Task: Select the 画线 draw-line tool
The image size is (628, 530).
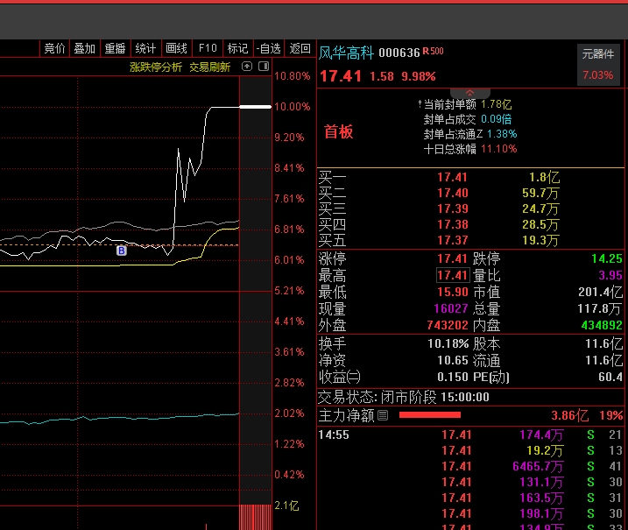Action: (x=176, y=48)
